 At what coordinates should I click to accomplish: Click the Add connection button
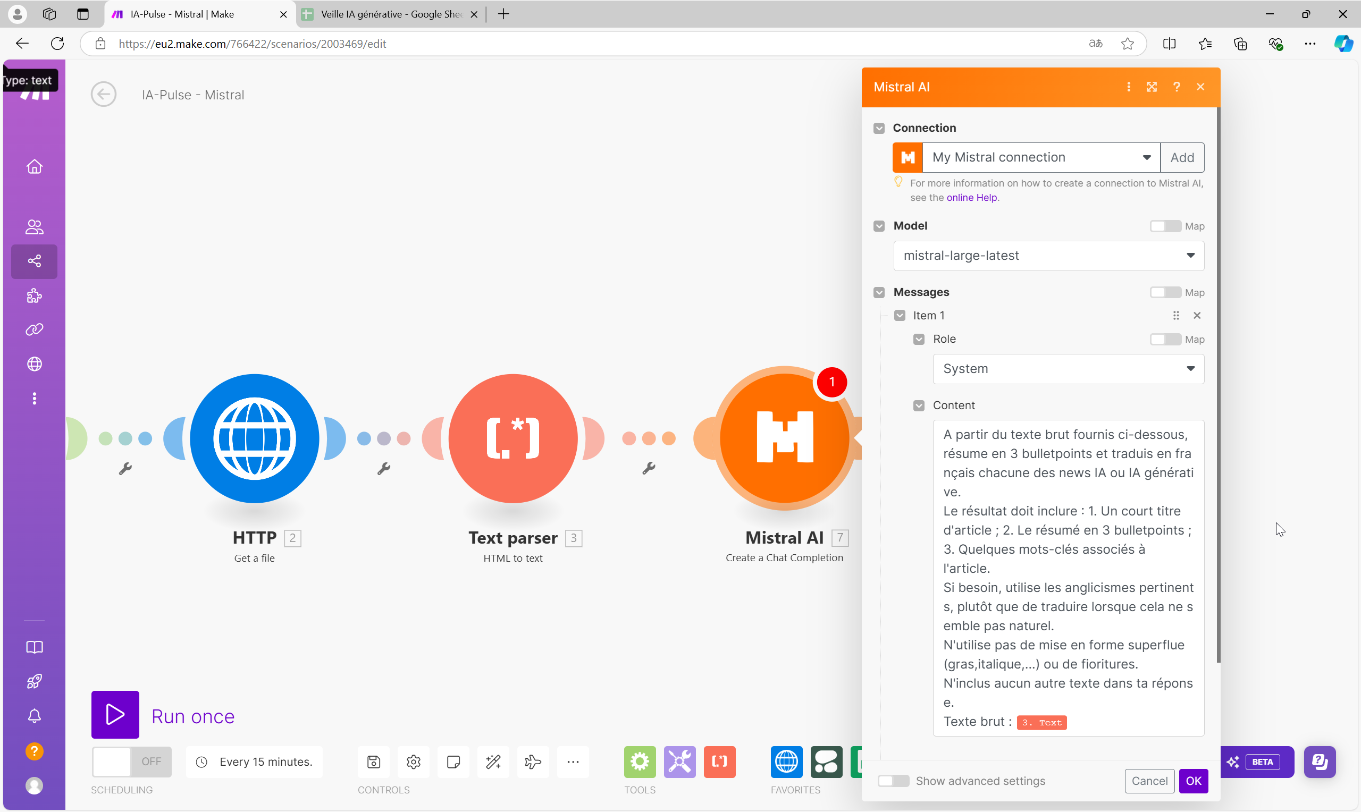(x=1182, y=158)
